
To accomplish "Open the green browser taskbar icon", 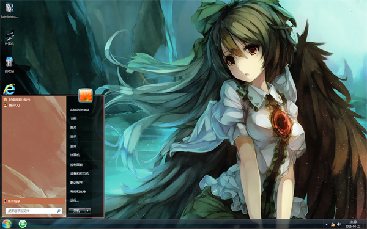I will click(x=23, y=224).
